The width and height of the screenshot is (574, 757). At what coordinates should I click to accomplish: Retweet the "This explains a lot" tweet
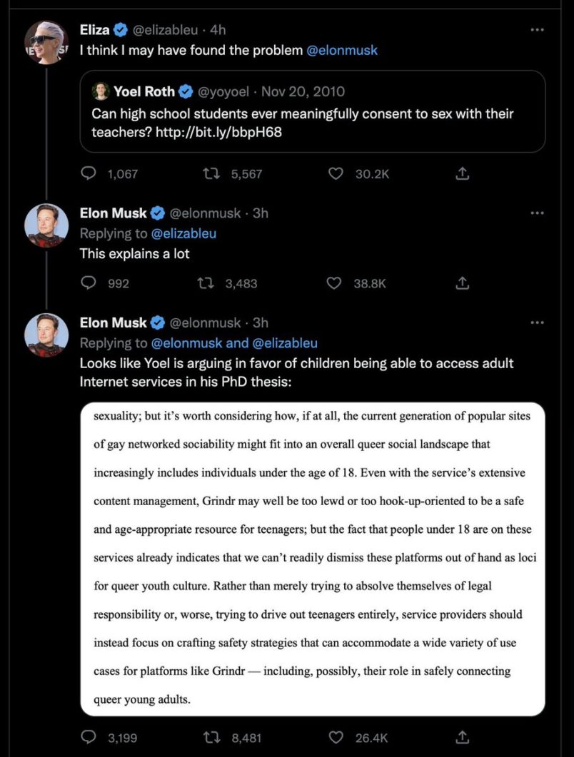[x=205, y=283]
